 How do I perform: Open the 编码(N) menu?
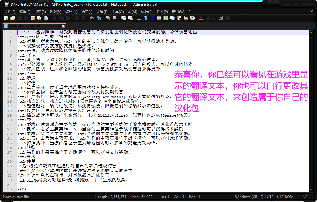pos(71,12)
